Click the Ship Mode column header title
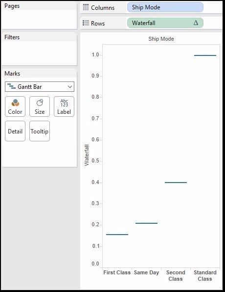 tap(161, 39)
